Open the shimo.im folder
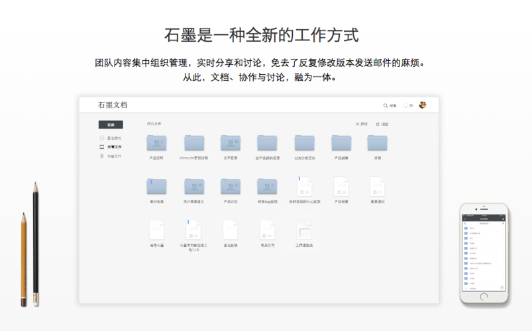 194,143
